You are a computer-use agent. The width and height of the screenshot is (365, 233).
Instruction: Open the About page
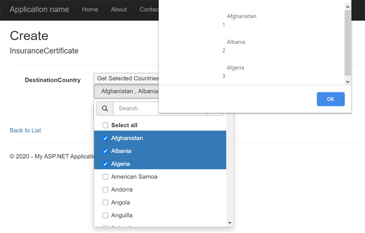119,9
